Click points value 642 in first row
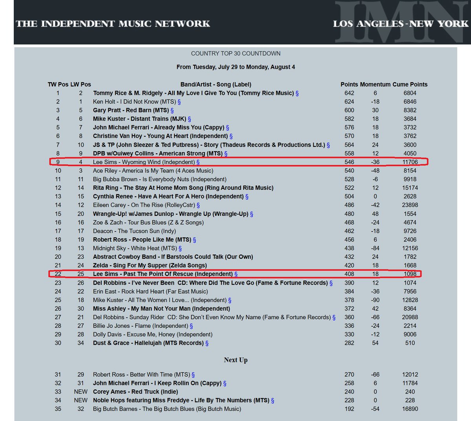 click(349, 93)
